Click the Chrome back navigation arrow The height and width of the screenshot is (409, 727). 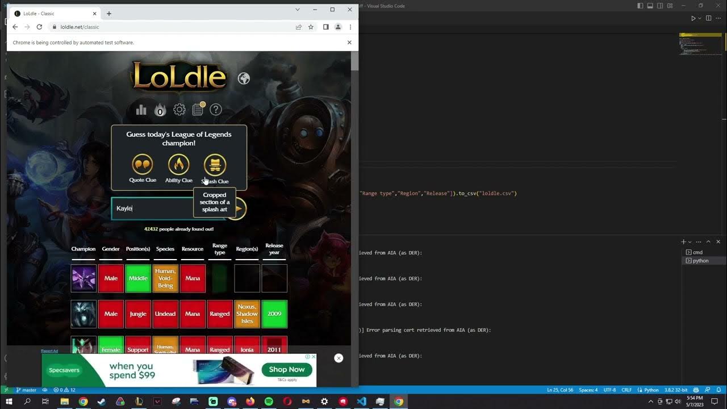pos(15,27)
